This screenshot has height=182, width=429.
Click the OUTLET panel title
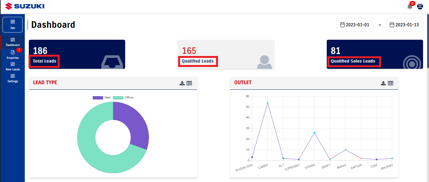pos(243,83)
